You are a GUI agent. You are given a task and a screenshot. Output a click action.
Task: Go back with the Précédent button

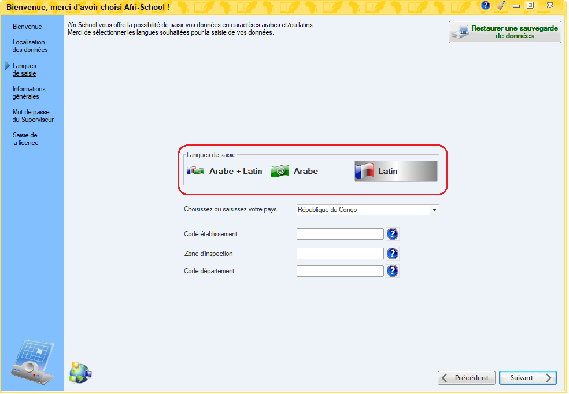click(466, 378)
